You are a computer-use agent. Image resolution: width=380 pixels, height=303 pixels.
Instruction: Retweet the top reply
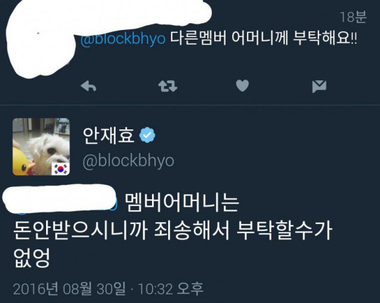(x=168, y=86)
